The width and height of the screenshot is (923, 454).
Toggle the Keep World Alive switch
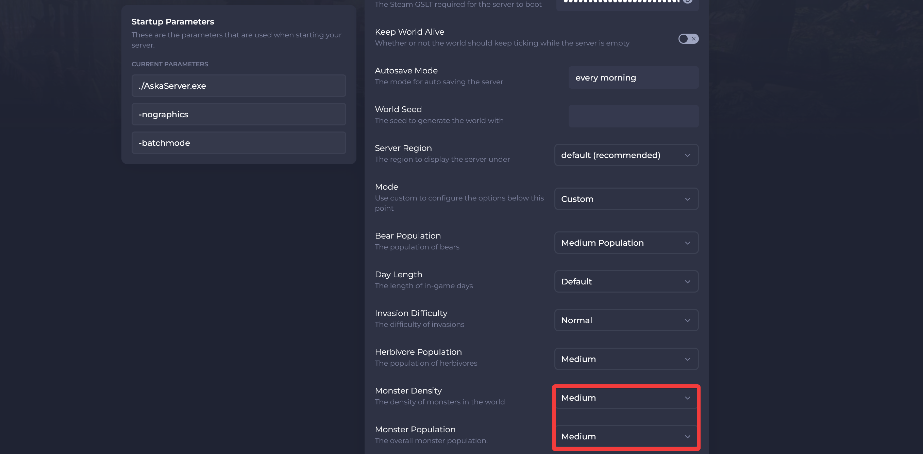click(x=688, y=39)
